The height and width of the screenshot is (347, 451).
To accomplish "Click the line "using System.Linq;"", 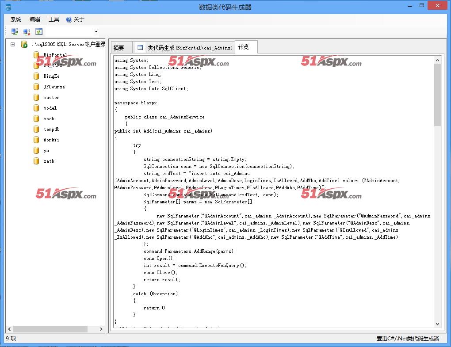I will point(138,74).
